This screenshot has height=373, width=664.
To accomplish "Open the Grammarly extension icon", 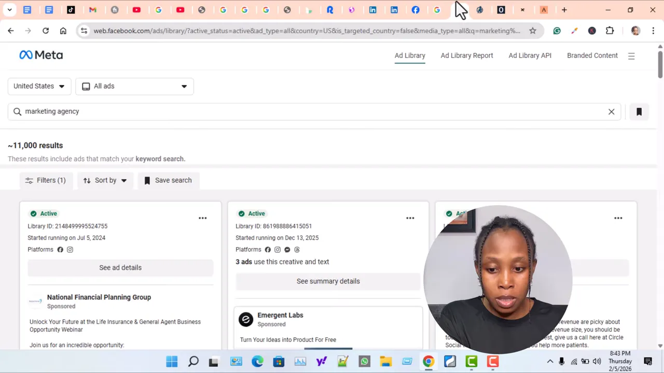I will click(557, 31).
